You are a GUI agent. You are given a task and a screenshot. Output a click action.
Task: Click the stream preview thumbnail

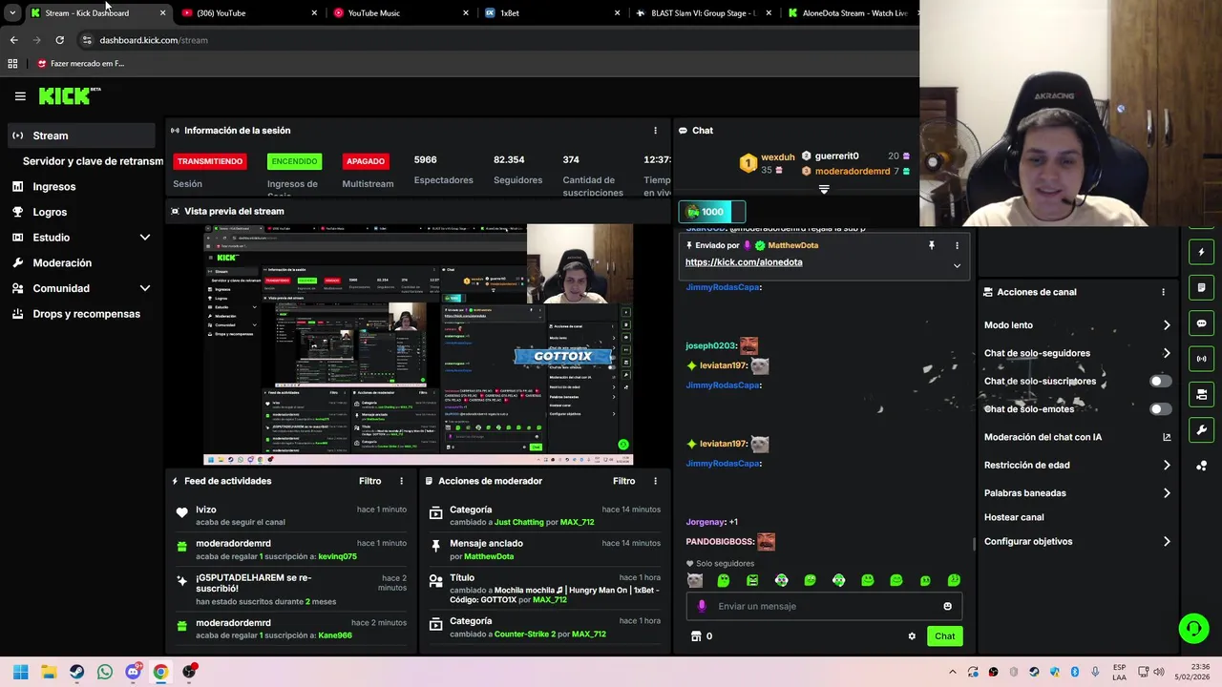(418, 344)
